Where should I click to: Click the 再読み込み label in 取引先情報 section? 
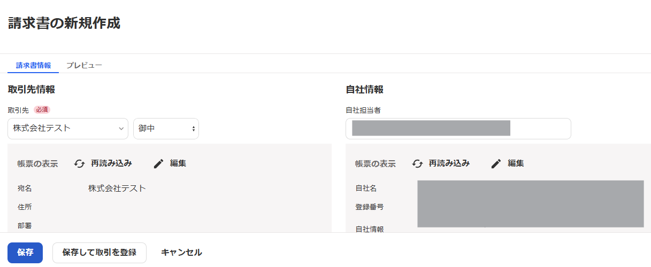point(111,163)
